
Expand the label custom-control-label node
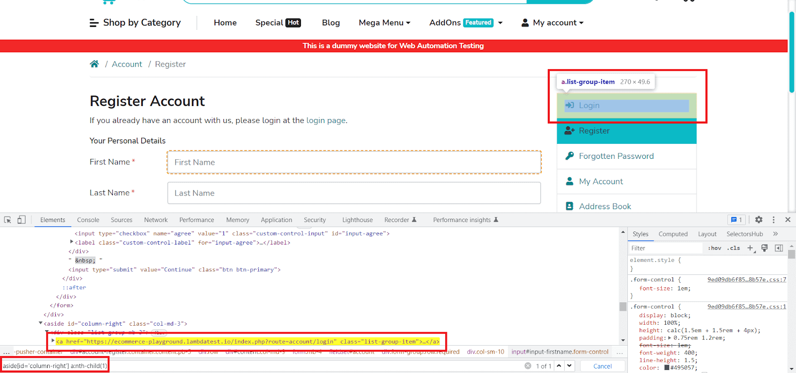pyautogui.click(x=72, y=242)
